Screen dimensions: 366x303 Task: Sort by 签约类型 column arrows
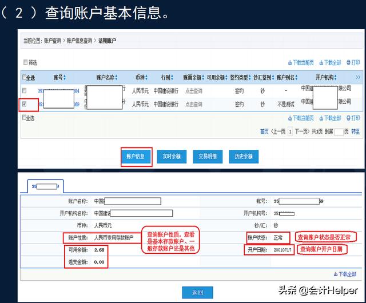point(249,78)
